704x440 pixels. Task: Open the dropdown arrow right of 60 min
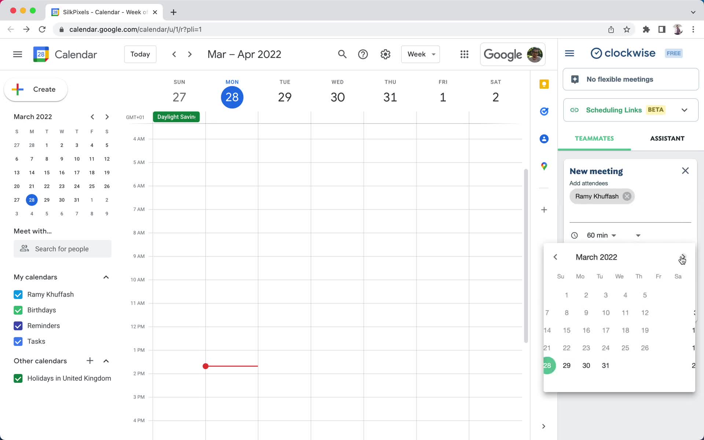tap(638, 235)
